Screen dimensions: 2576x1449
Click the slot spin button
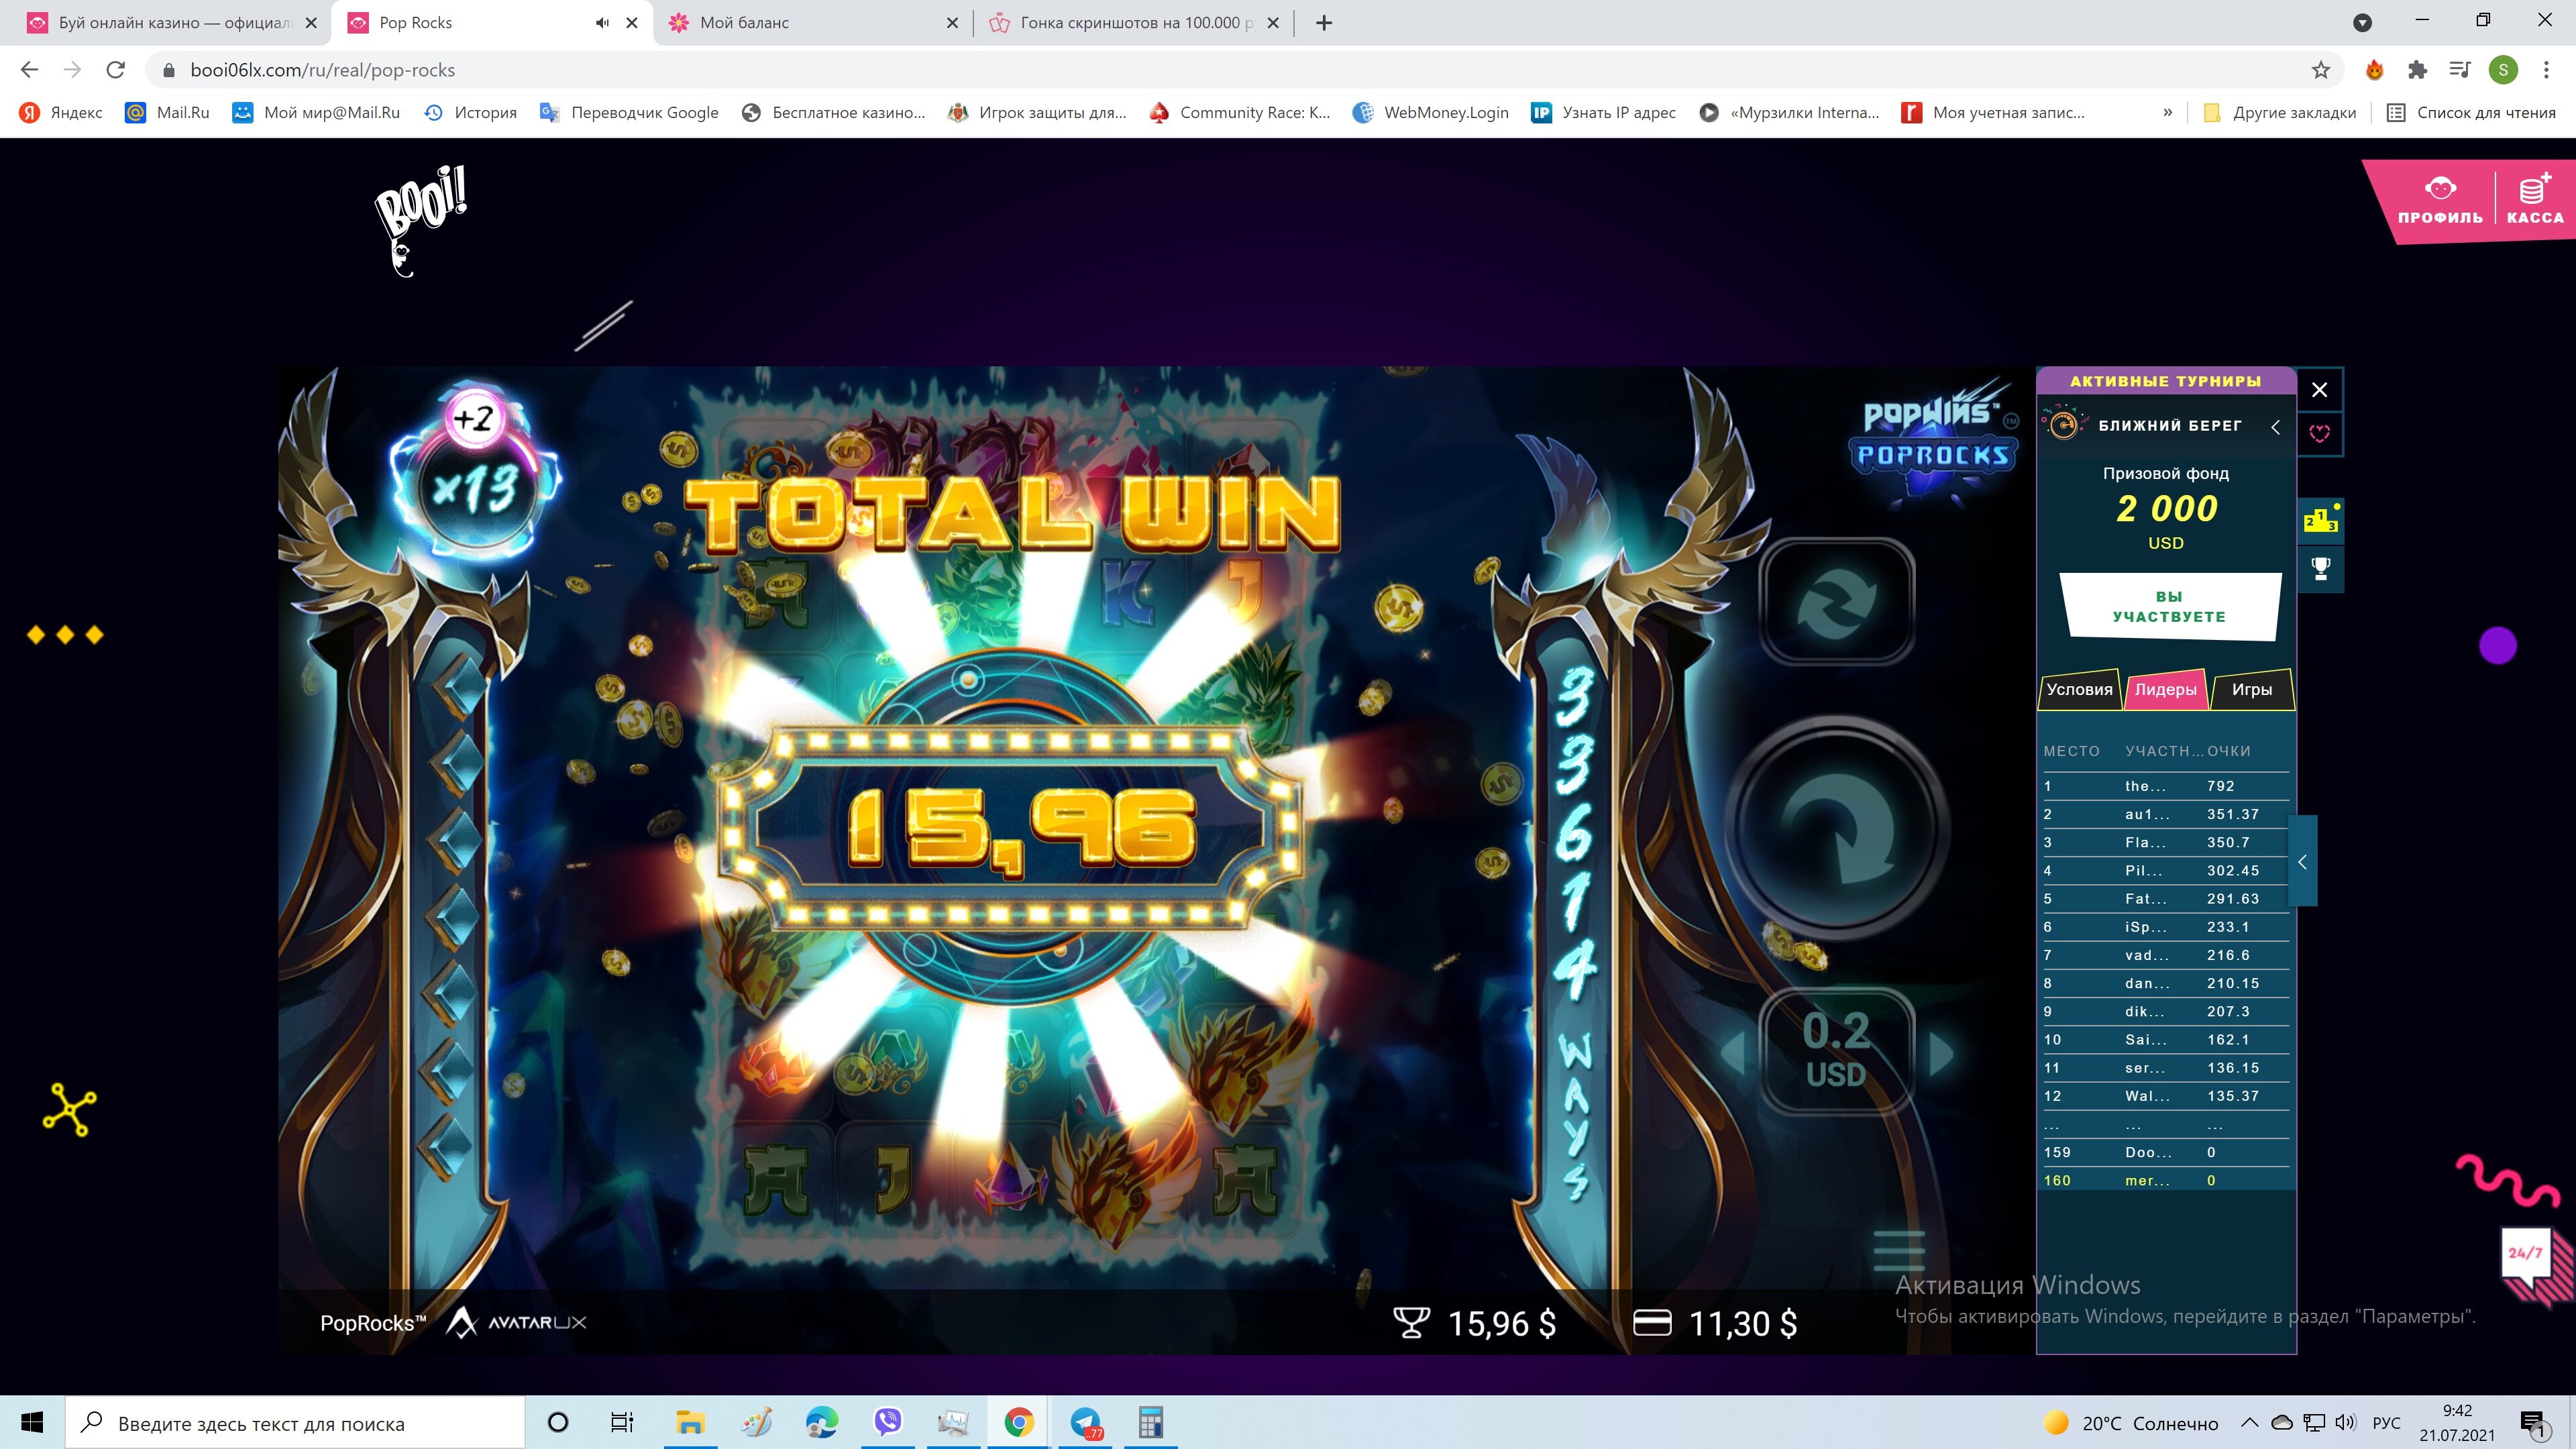[1836, 827]
